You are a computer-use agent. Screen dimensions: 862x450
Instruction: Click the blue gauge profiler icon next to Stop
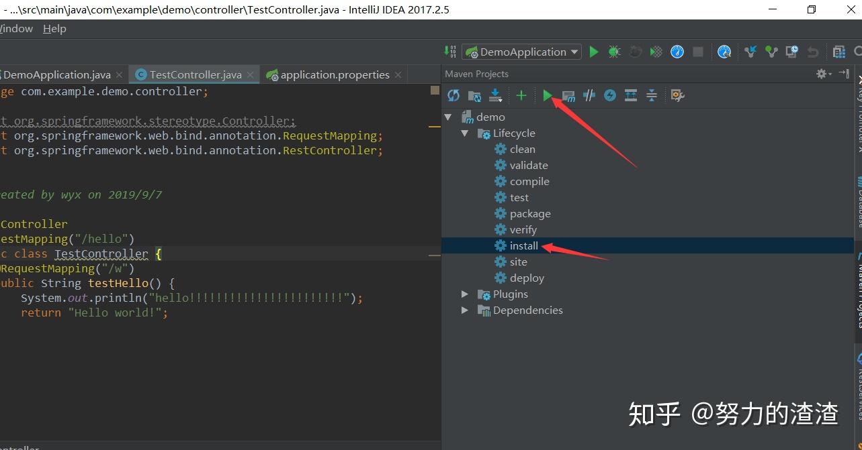point(677,52)
